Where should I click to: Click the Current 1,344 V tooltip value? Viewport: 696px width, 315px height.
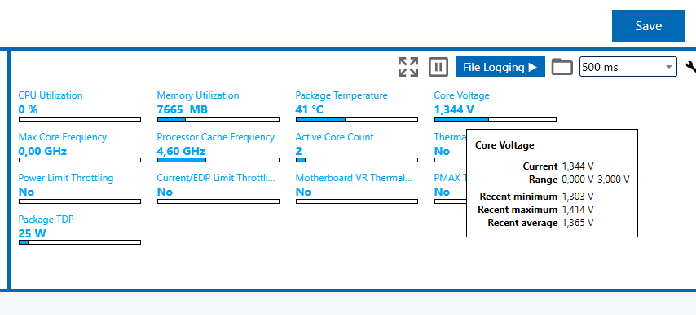(578, 166)
